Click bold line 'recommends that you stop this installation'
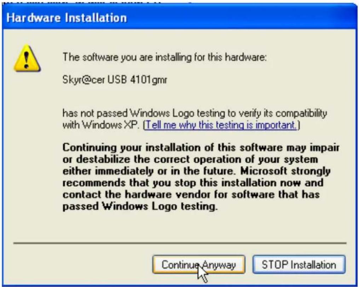359x287 pixels. click(193, 183)
